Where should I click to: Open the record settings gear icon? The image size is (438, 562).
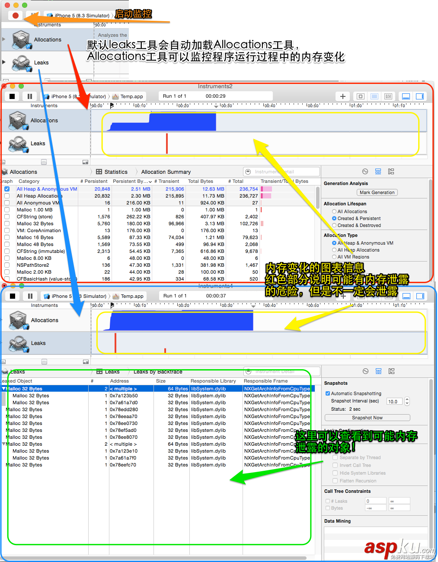360,96
